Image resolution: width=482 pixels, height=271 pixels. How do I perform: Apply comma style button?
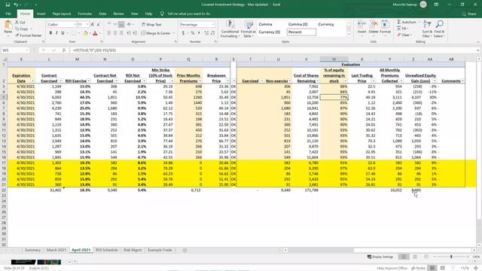coord(199,33)
